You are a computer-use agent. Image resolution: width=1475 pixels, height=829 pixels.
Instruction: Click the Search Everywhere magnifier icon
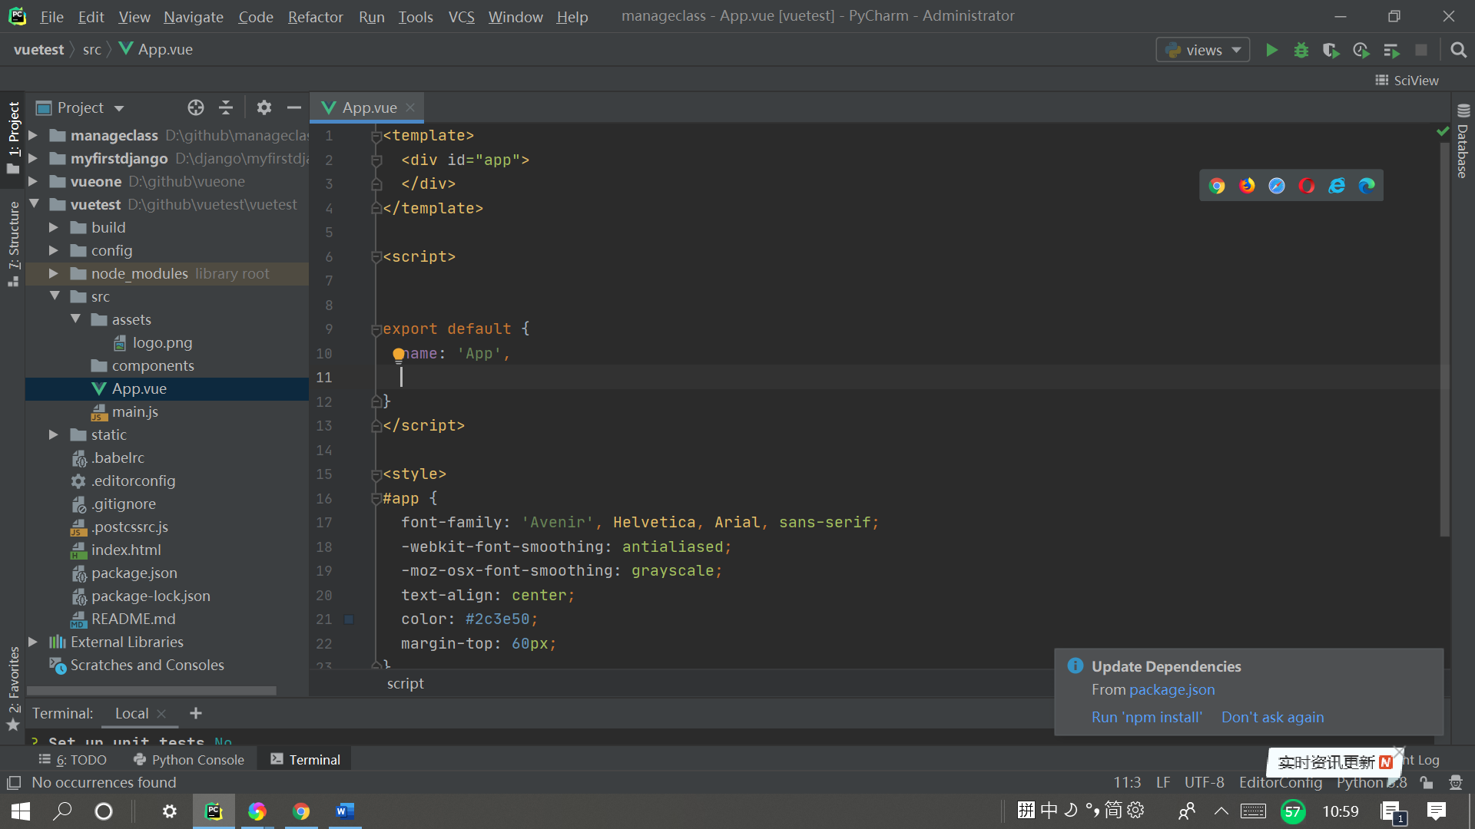[1458, 50]
